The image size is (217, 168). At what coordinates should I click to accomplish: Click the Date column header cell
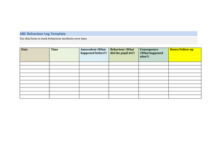35,55
